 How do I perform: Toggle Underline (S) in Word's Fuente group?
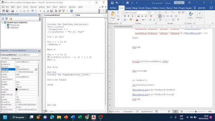point(132,16)
